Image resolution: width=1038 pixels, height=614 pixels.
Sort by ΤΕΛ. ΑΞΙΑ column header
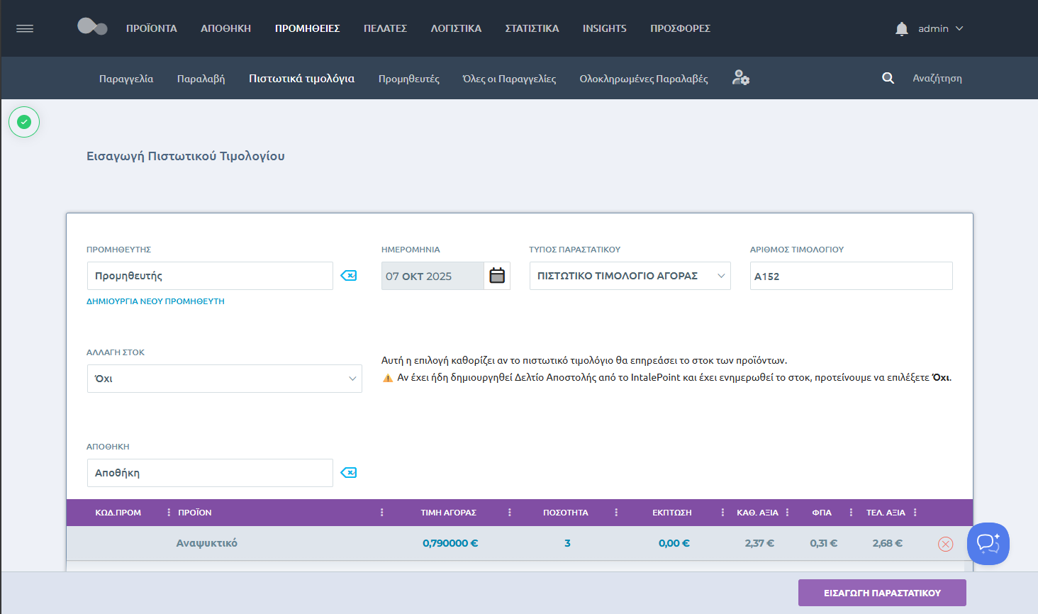(x=886, y=513)
